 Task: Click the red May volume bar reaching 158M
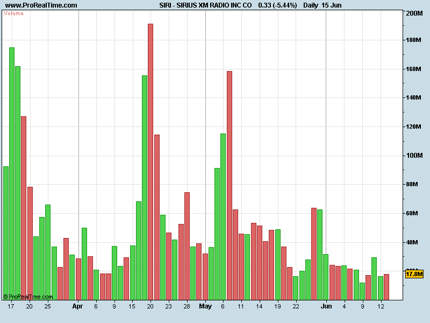[230, 185]
